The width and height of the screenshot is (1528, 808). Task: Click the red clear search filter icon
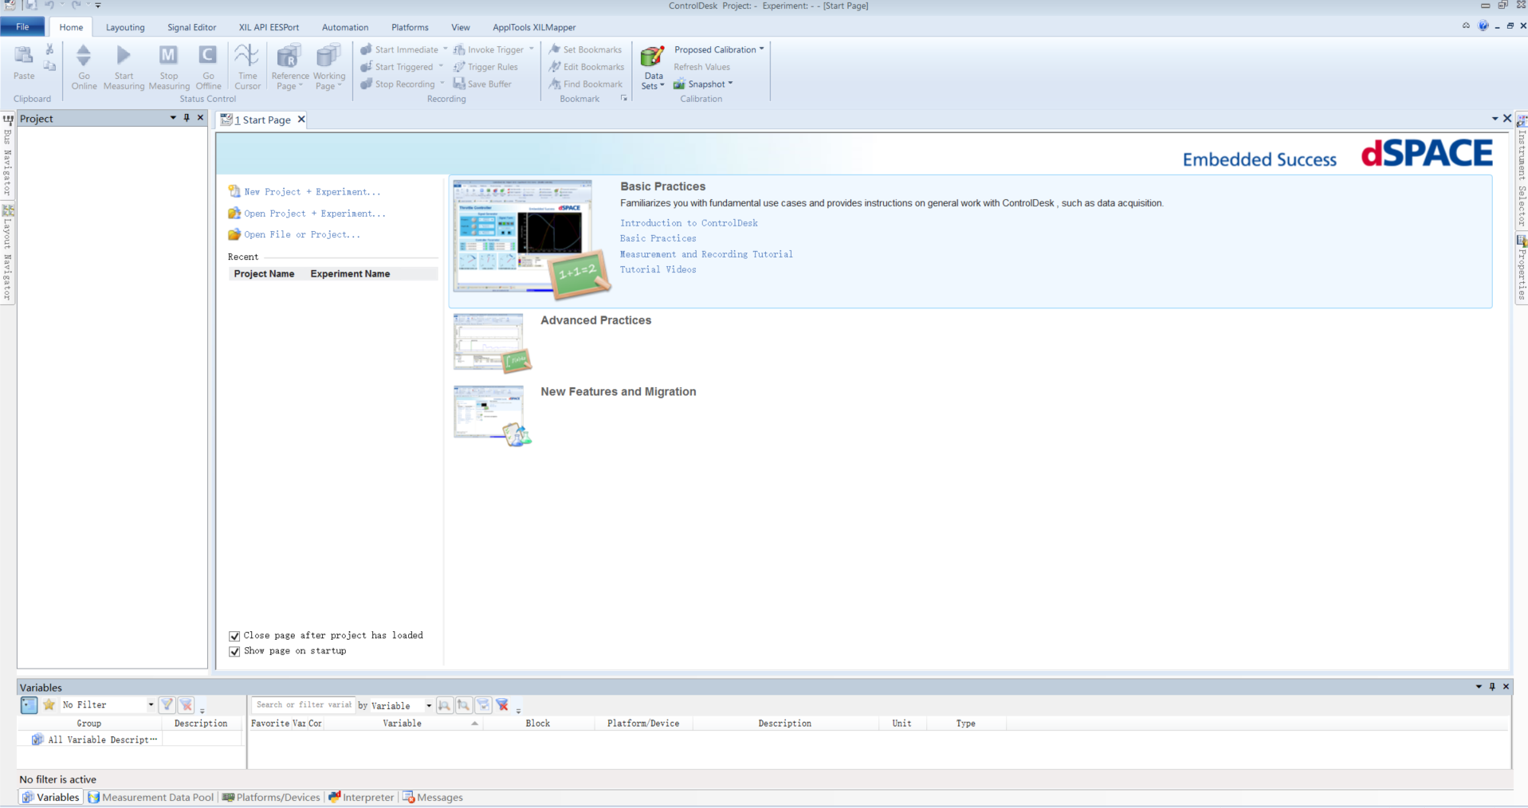pos(502,705)
